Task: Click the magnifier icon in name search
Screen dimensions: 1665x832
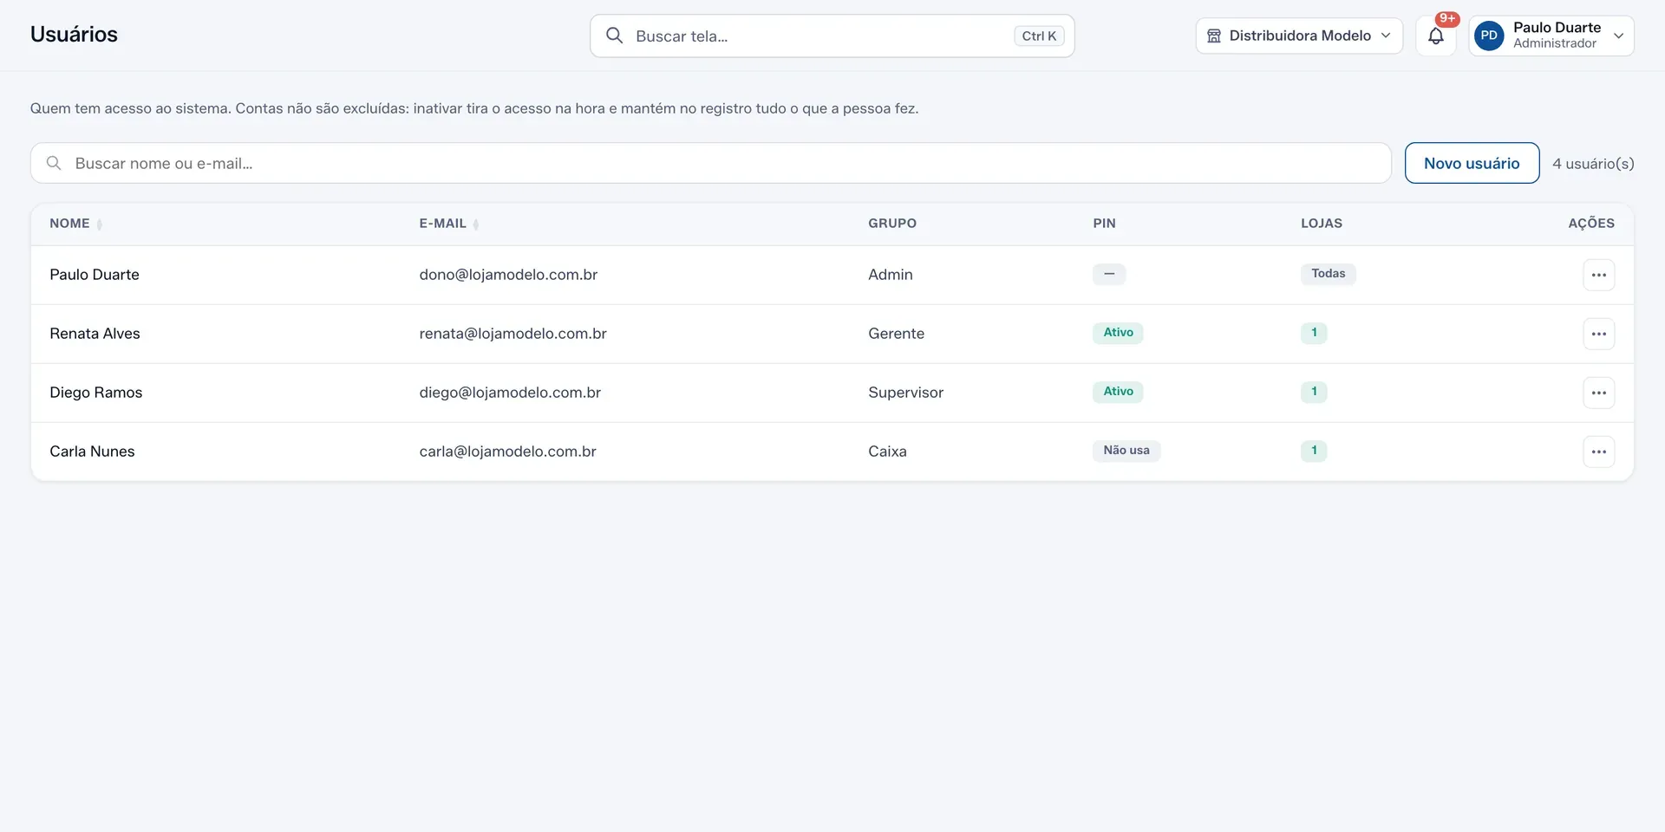Action: [54, 163]
